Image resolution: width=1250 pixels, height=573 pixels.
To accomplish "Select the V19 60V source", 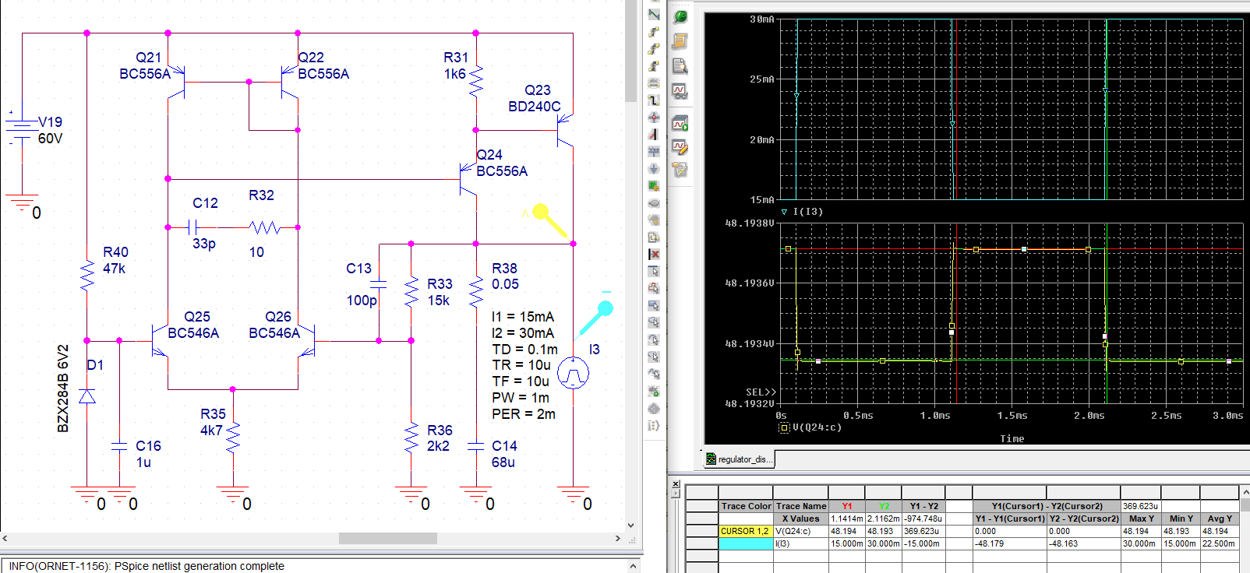I will [x=23, y=131].
